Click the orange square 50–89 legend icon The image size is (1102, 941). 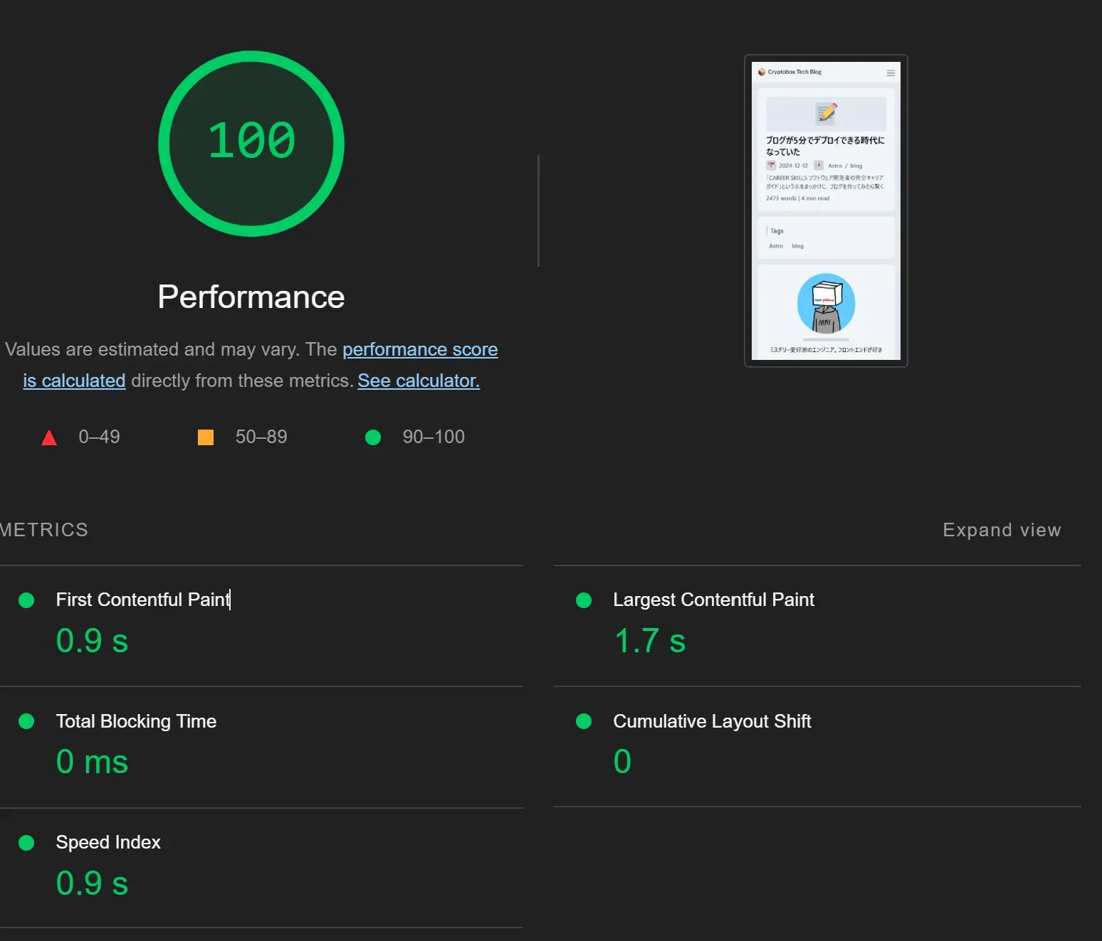point(206,437)
